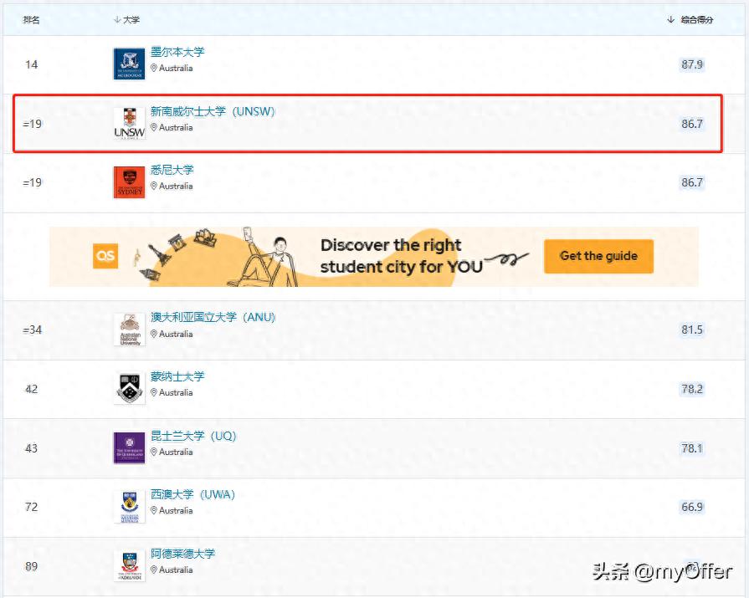Click the Monash University crest logo
The height and width of the screenshot is (598, 749).
click(129, 388)
